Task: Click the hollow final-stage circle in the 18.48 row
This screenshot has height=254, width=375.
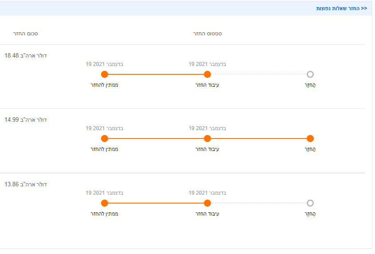Action: [310, 74]
